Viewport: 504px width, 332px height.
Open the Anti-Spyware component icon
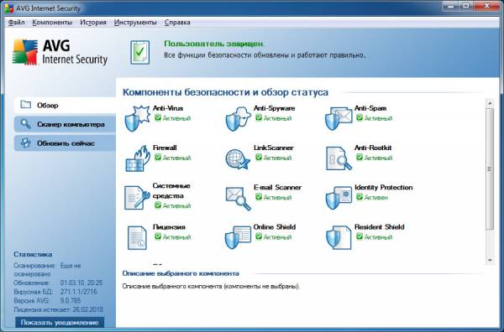click(239, 119)
